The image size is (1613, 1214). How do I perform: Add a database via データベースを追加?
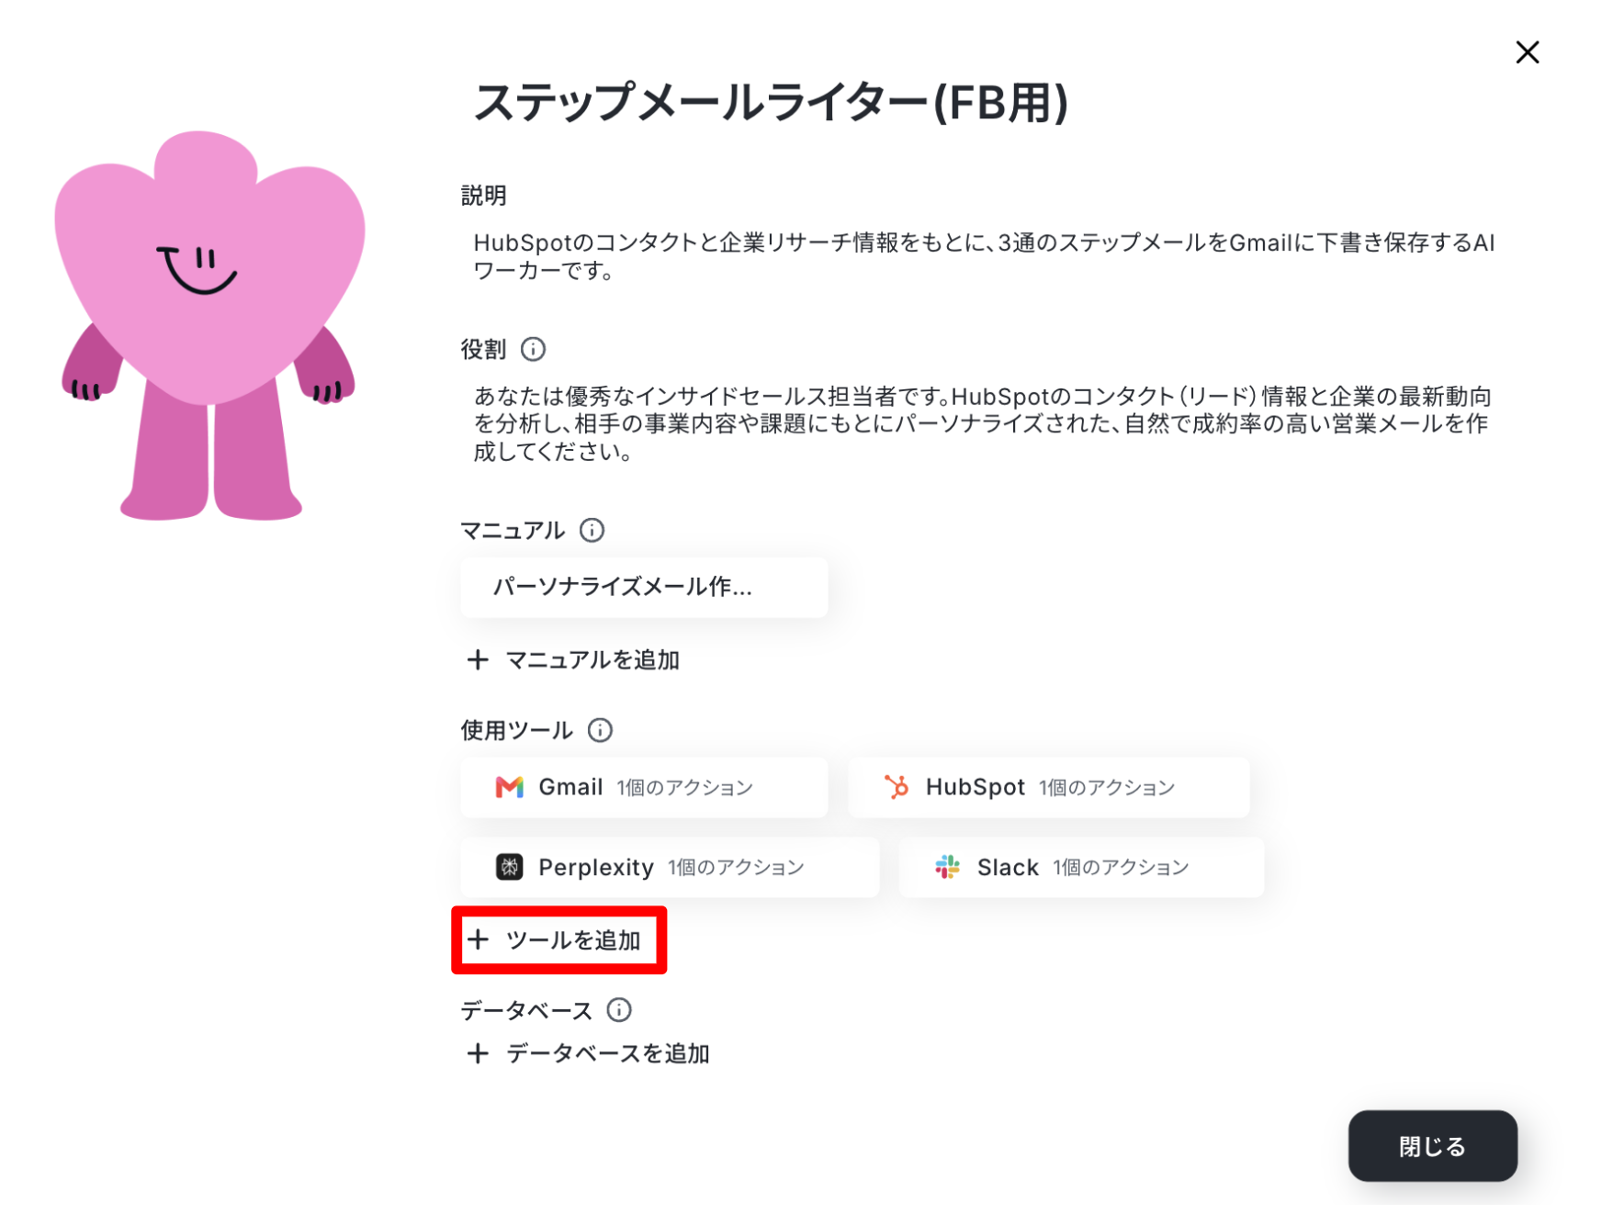point(588,1053)
